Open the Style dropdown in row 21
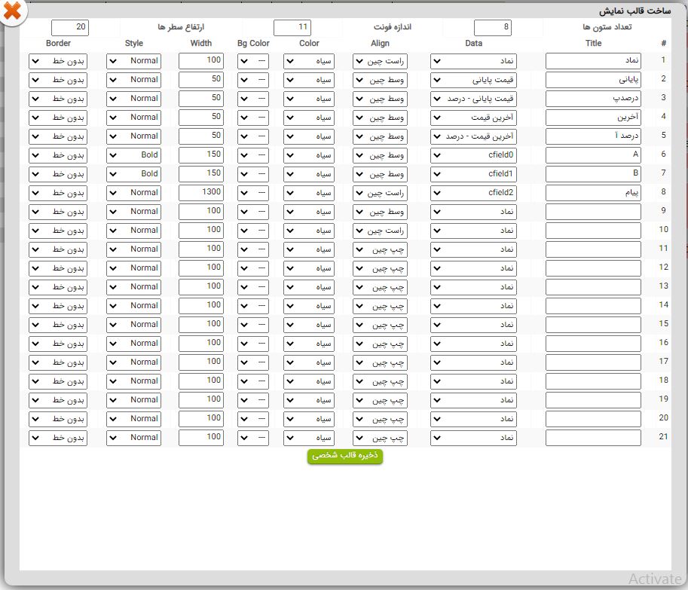 [133, 438]
